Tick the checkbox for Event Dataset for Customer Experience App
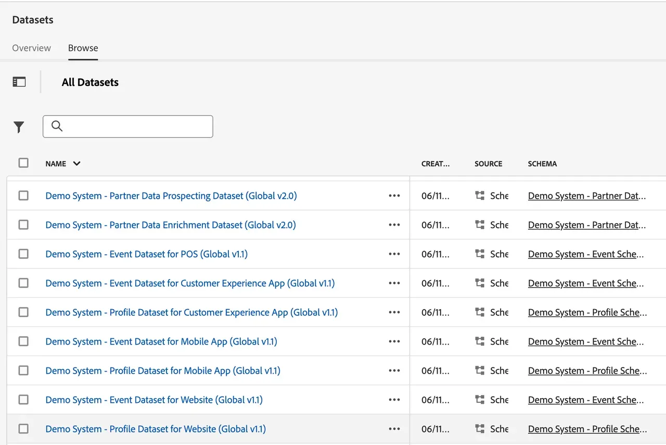Viewport: 666px width, 445px height. pos(23,283)
